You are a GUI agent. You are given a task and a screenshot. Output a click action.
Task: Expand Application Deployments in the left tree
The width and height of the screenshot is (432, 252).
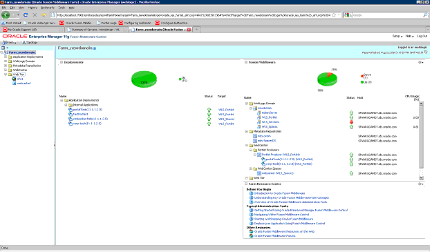pos(6,57)
